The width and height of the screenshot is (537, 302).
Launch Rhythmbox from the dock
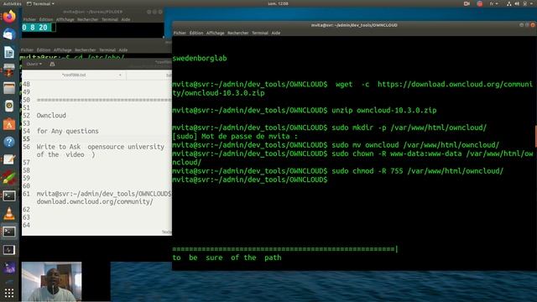(9, 107)
